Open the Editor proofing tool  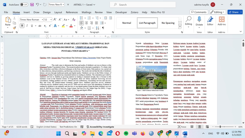click(x=210, y=21)
